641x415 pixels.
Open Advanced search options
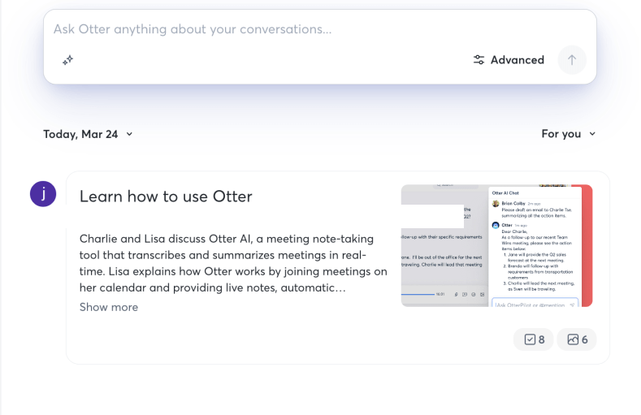pos(509,60)
